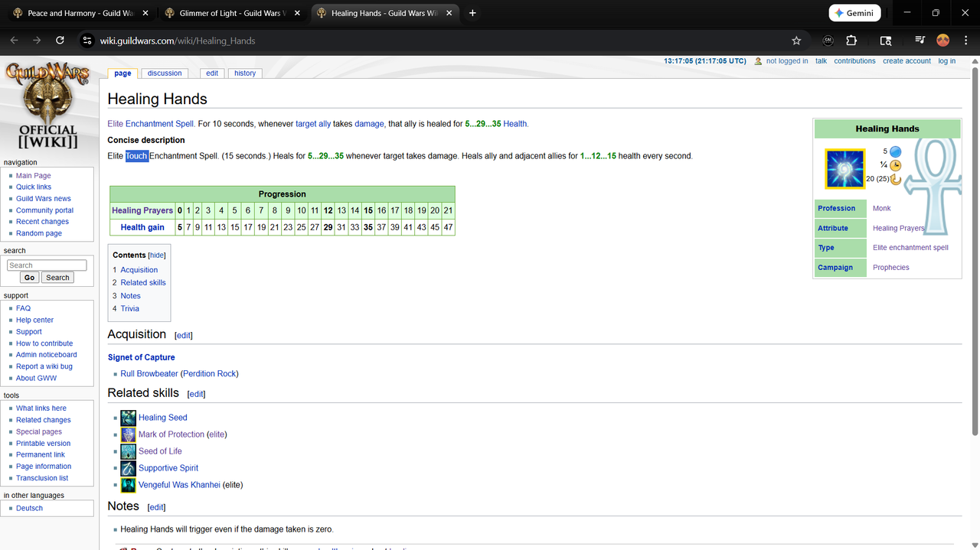Click the Go search button
Viewport: 980px width, 550px height.
[30, 278]
